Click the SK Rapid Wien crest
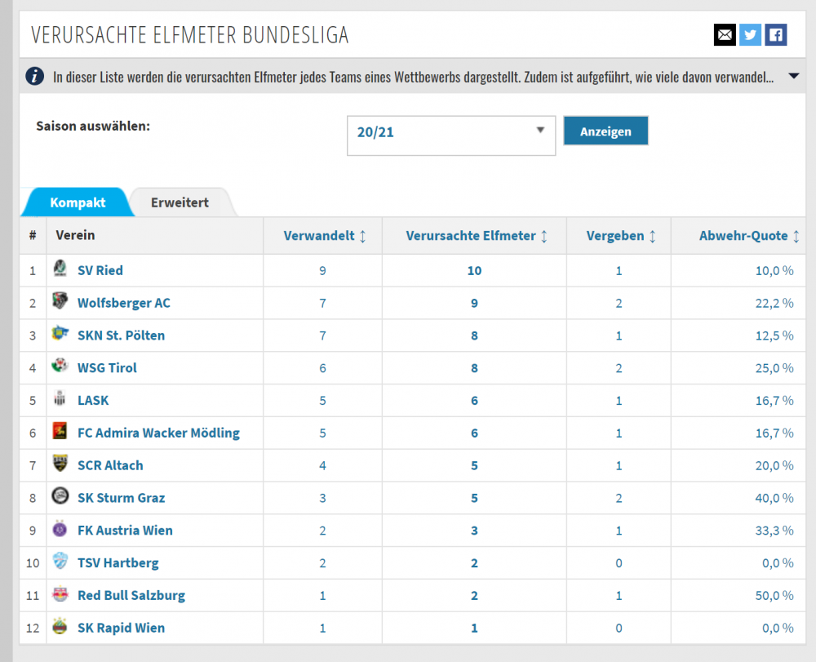The height and width of the screenshot is (662, 816). pyautogui.click(x=60, y=626)
